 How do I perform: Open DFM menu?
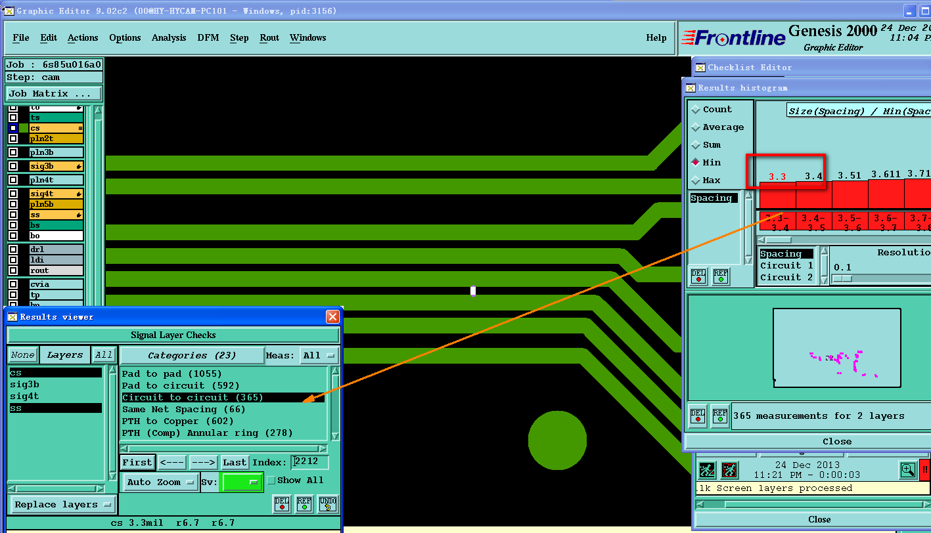(x=208, y=37)
